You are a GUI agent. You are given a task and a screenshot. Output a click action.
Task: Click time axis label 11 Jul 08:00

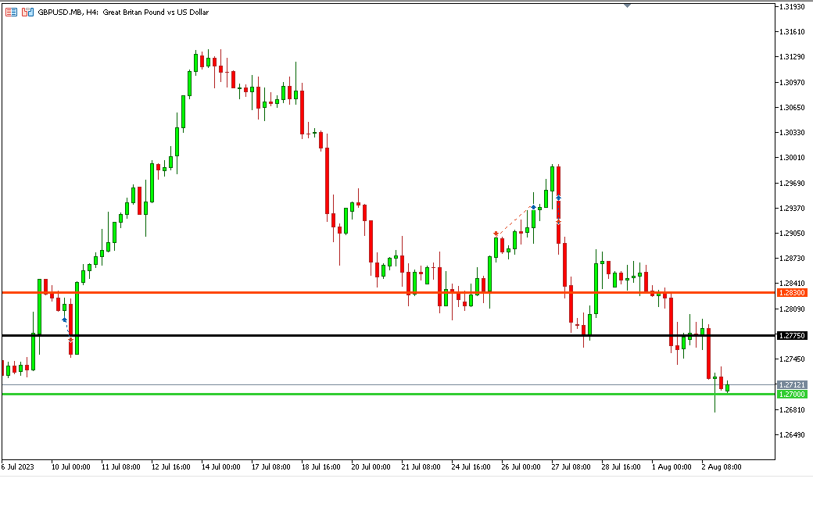121,467
